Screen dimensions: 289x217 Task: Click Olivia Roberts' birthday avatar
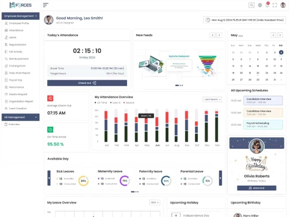[x=257, y=146]
